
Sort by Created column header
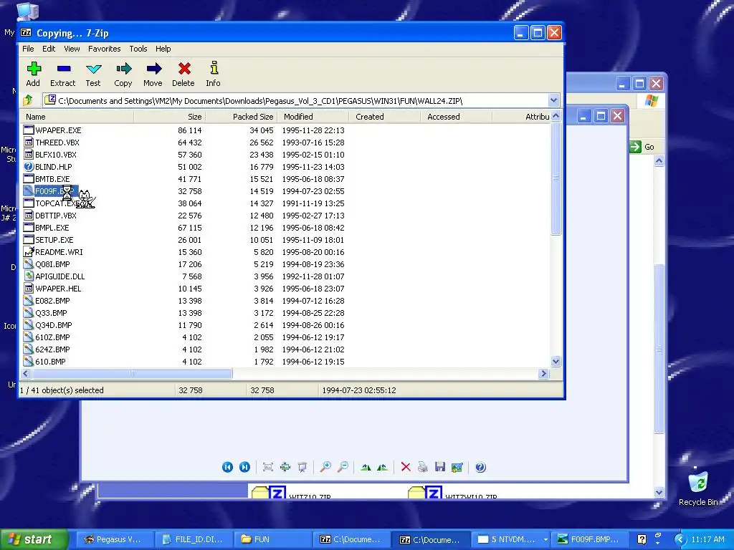click(384, 117)
